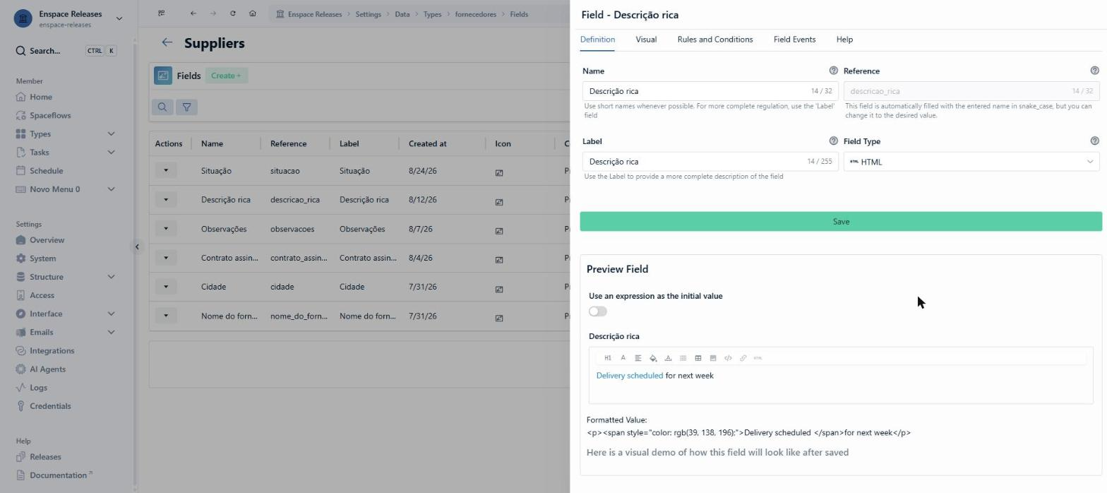Expand the Emails settings chevron
The width and height of the screenshot is (1107, 493).
[x=111, y=332]
